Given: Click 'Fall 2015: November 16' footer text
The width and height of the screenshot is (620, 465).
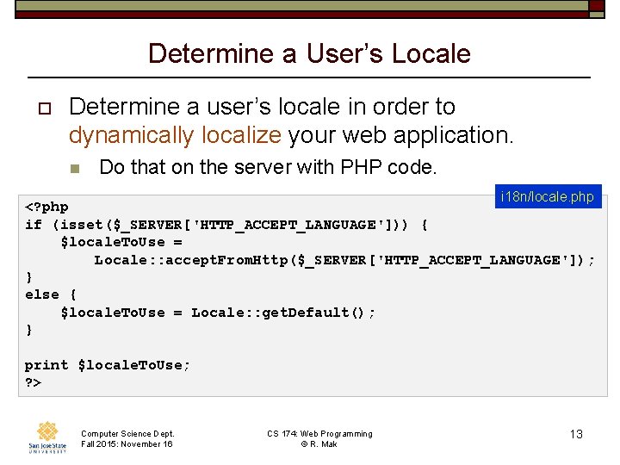Looking at the screenshot, I should pos(127,444).
